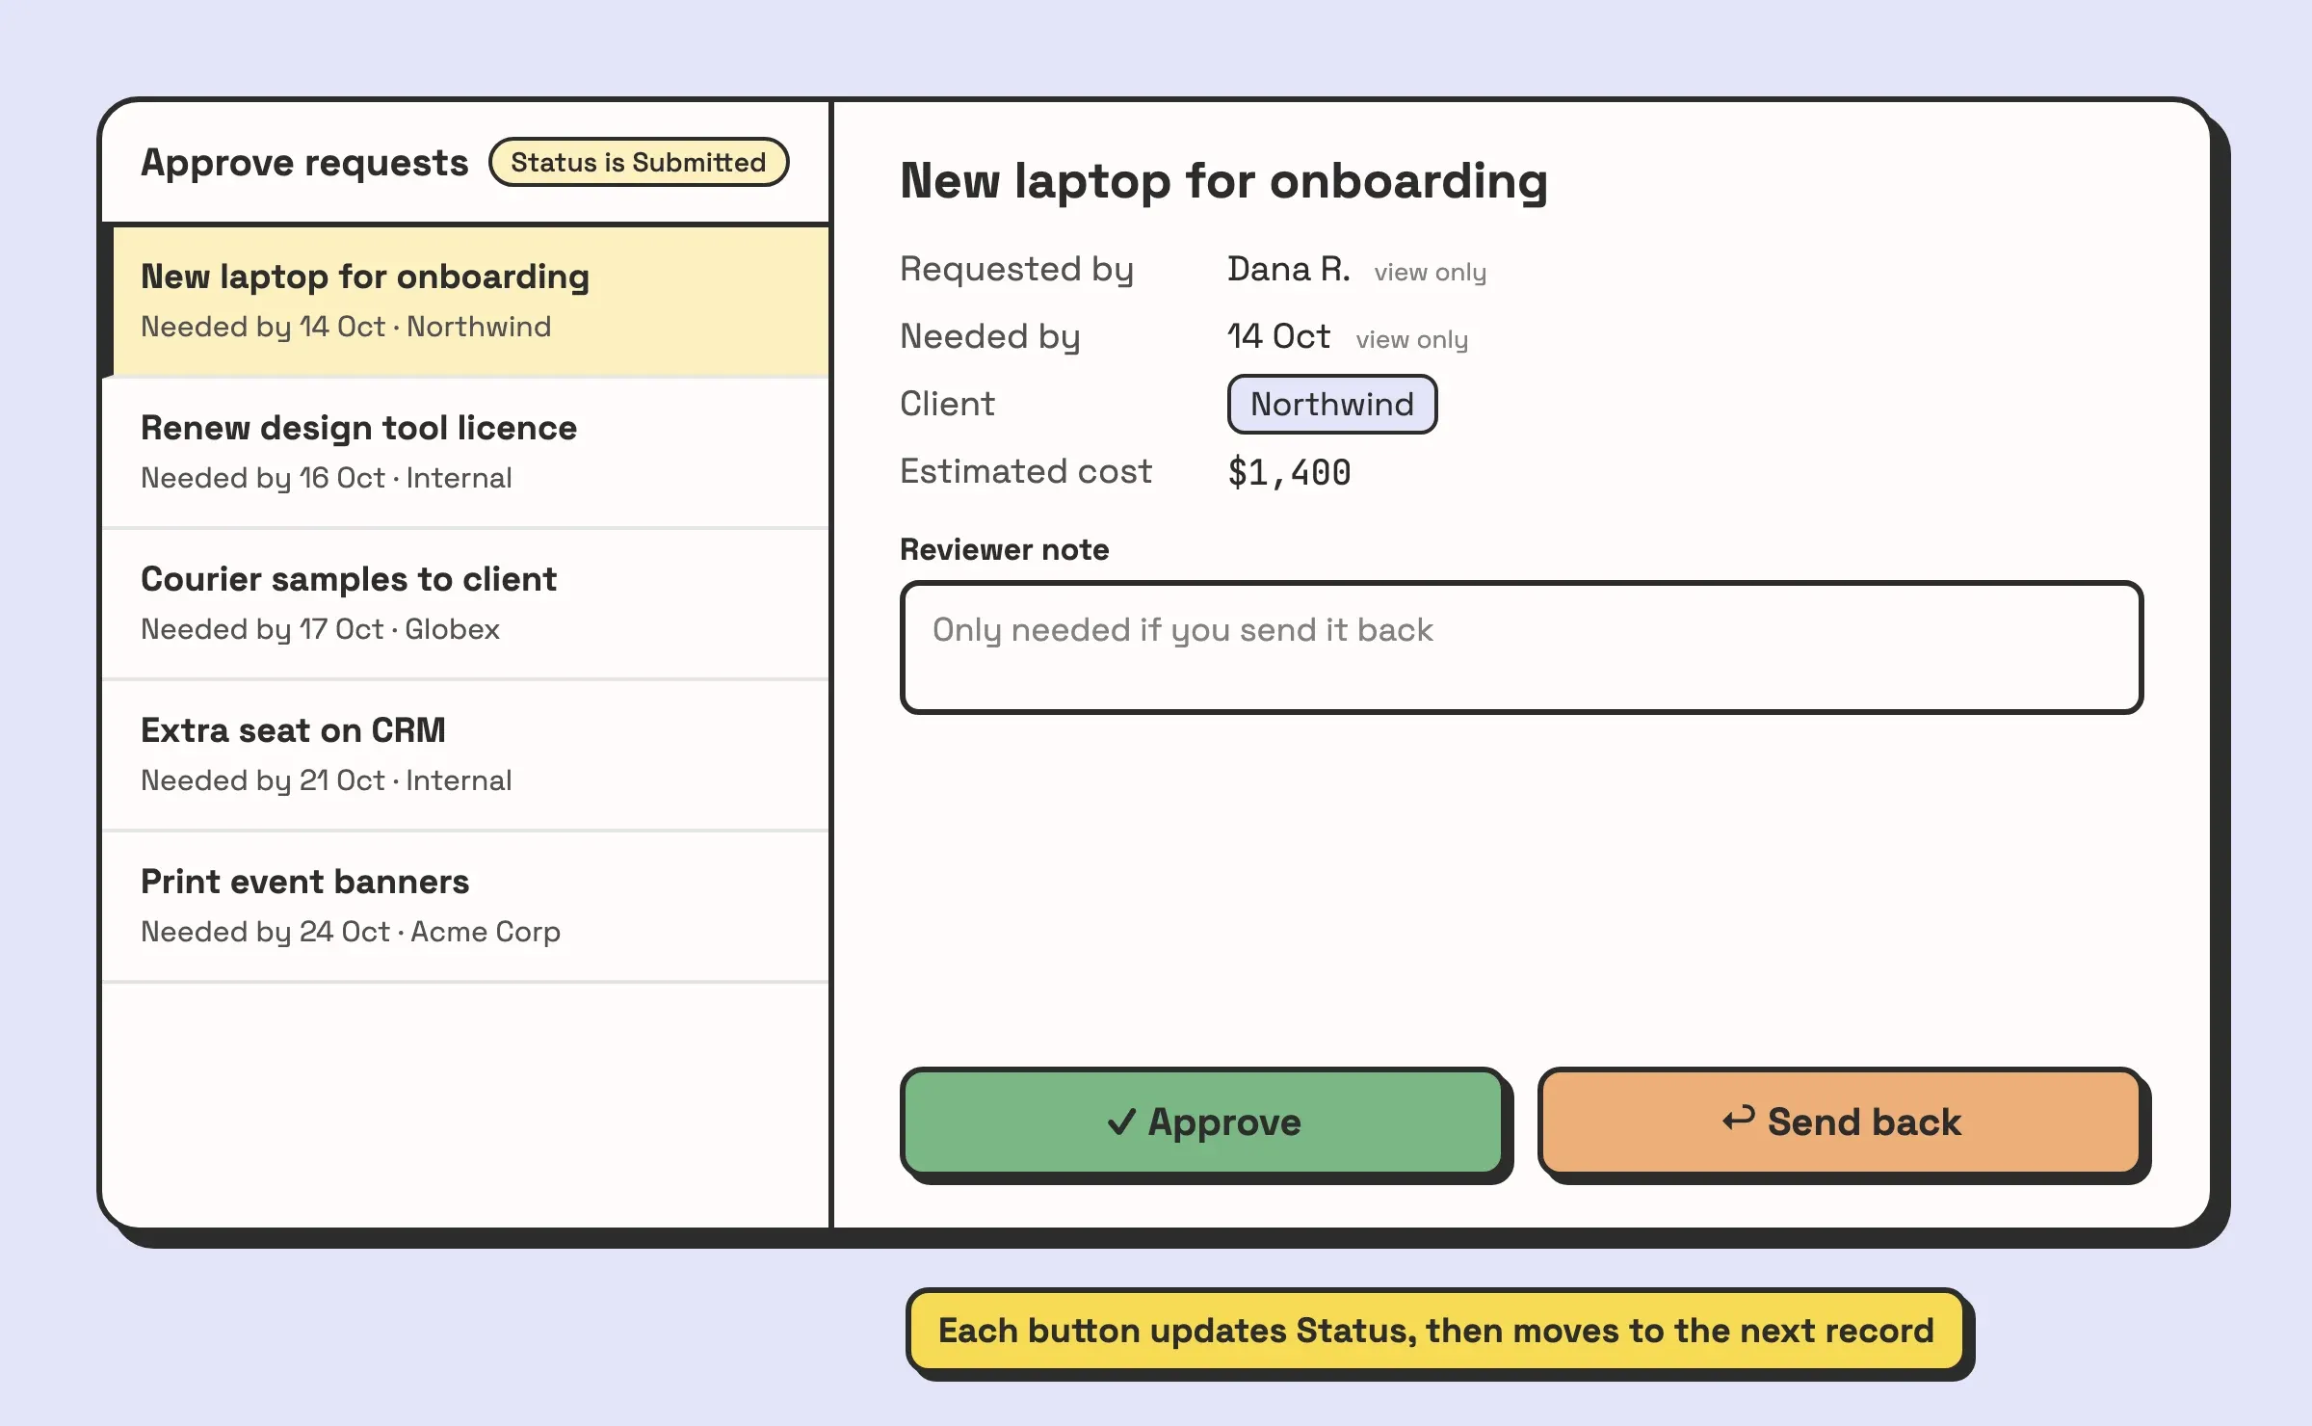This screenshot has height=1426, width=2312.
Task: Click the Requested by label
Action: point(1016,269)
